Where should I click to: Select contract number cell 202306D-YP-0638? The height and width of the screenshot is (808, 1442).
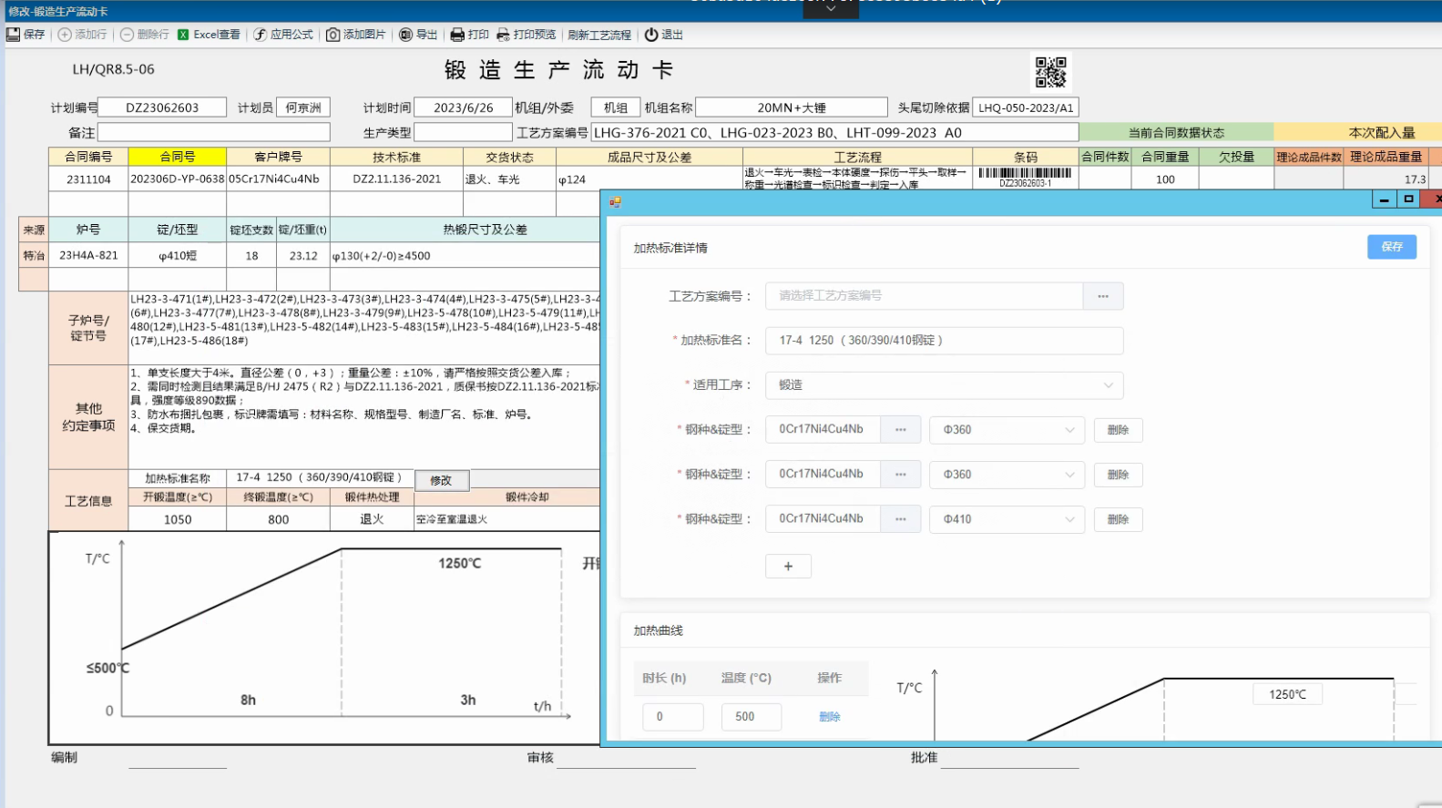(x=178, y=179)
